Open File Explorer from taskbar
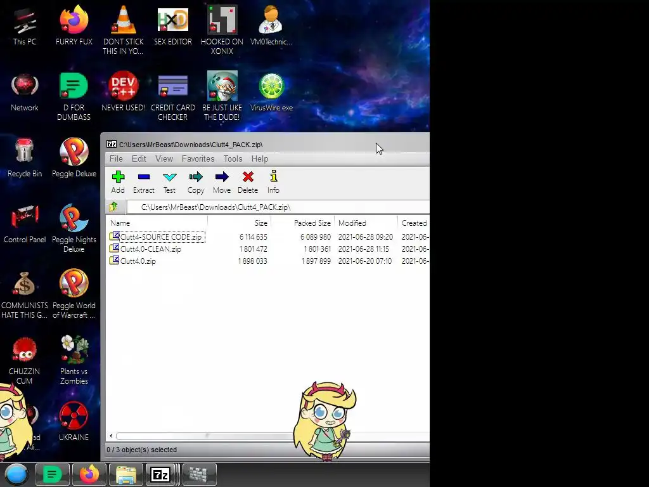 (126, 474)
